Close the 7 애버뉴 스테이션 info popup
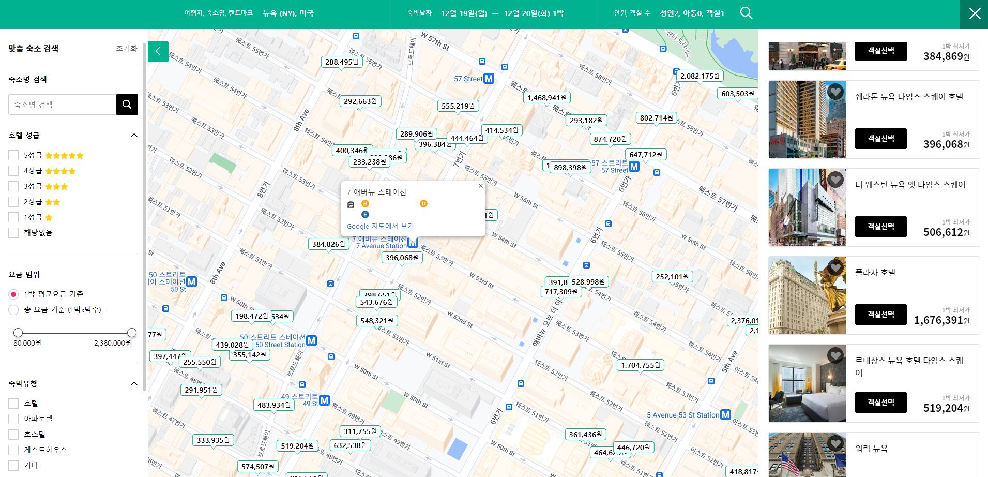988x477 pixels. pos(480,186)
